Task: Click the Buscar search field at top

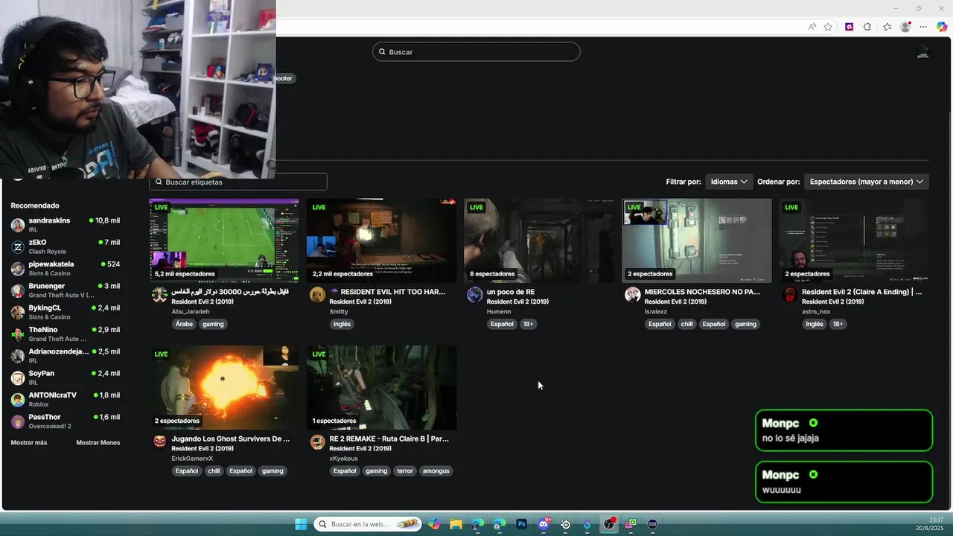Action: (x=476, y=52)
